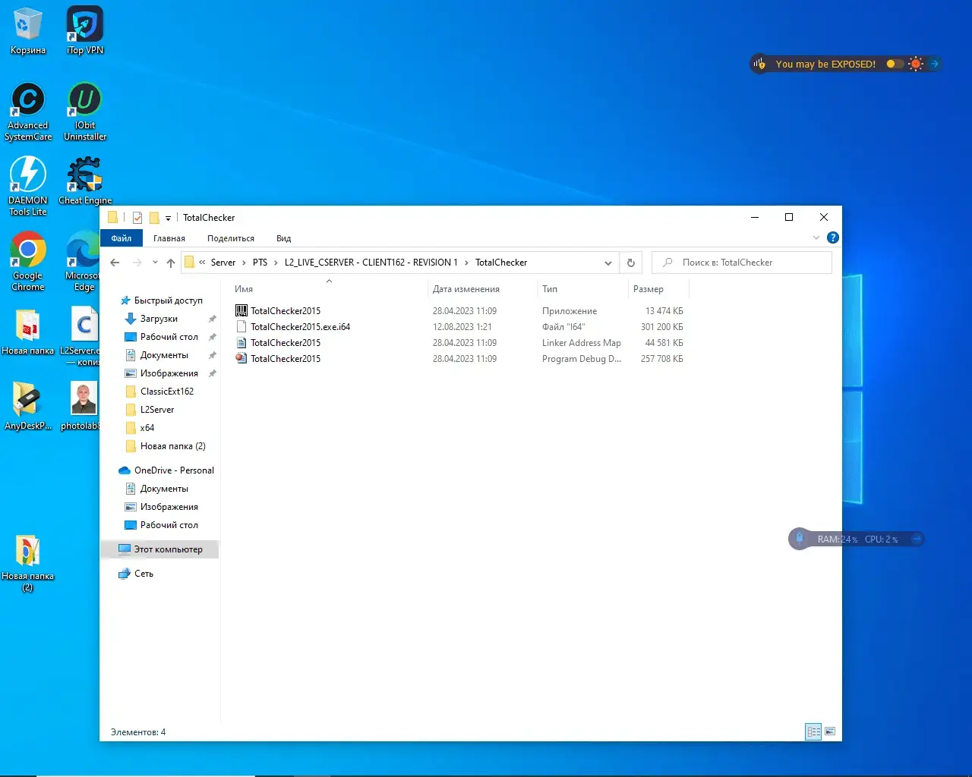Open the Главная ribbon tab

pos(169,238)
